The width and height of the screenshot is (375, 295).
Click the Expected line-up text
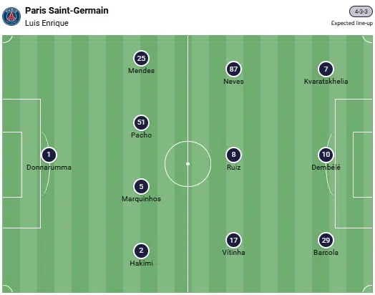(352, 23)
